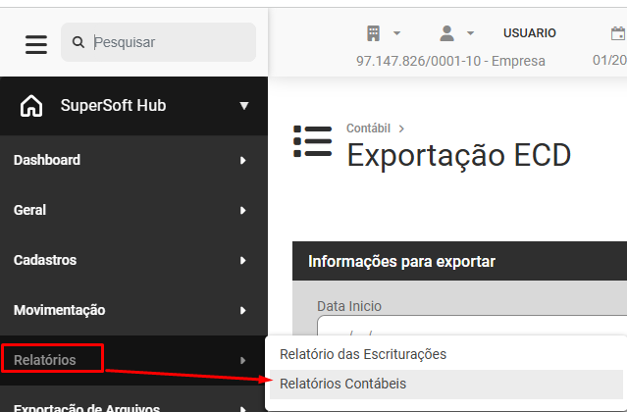The image size is (627, 412).
Task: Open the dropdown arrow next to the building icon
Action: click(x=396, y=33)
